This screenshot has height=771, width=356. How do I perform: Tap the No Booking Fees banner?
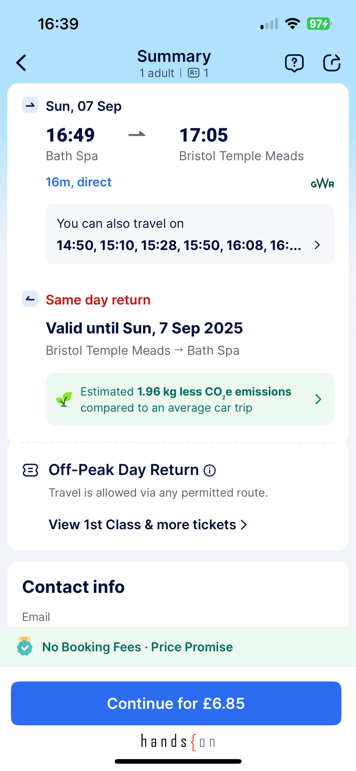click(137, 647)
